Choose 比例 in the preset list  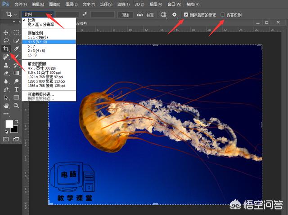point(49,20)
